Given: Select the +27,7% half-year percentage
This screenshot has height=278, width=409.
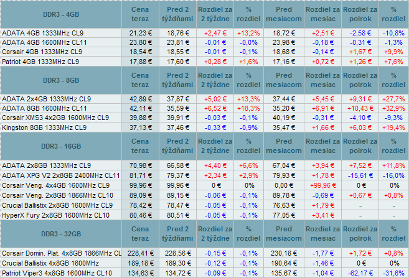Looking at the screenshot, I should click(x=393, y=99).
